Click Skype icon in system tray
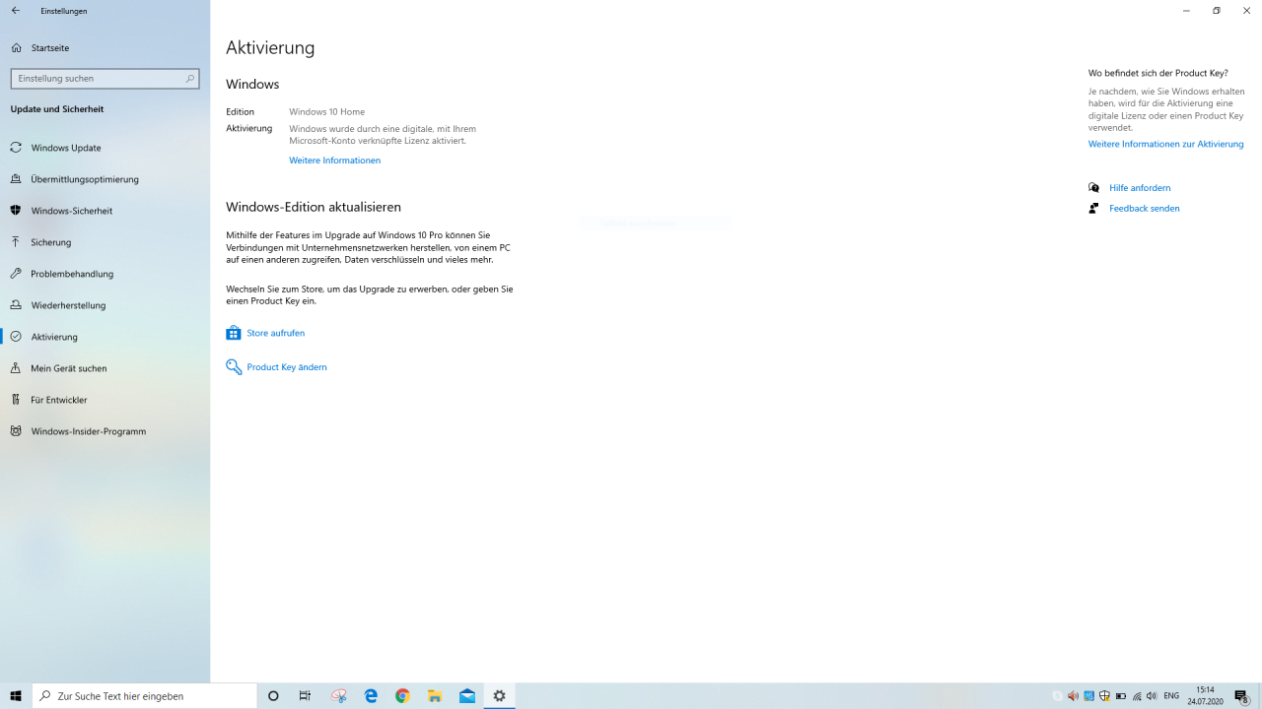Screen dimensions: 1262x709 tap(1058, 696)
